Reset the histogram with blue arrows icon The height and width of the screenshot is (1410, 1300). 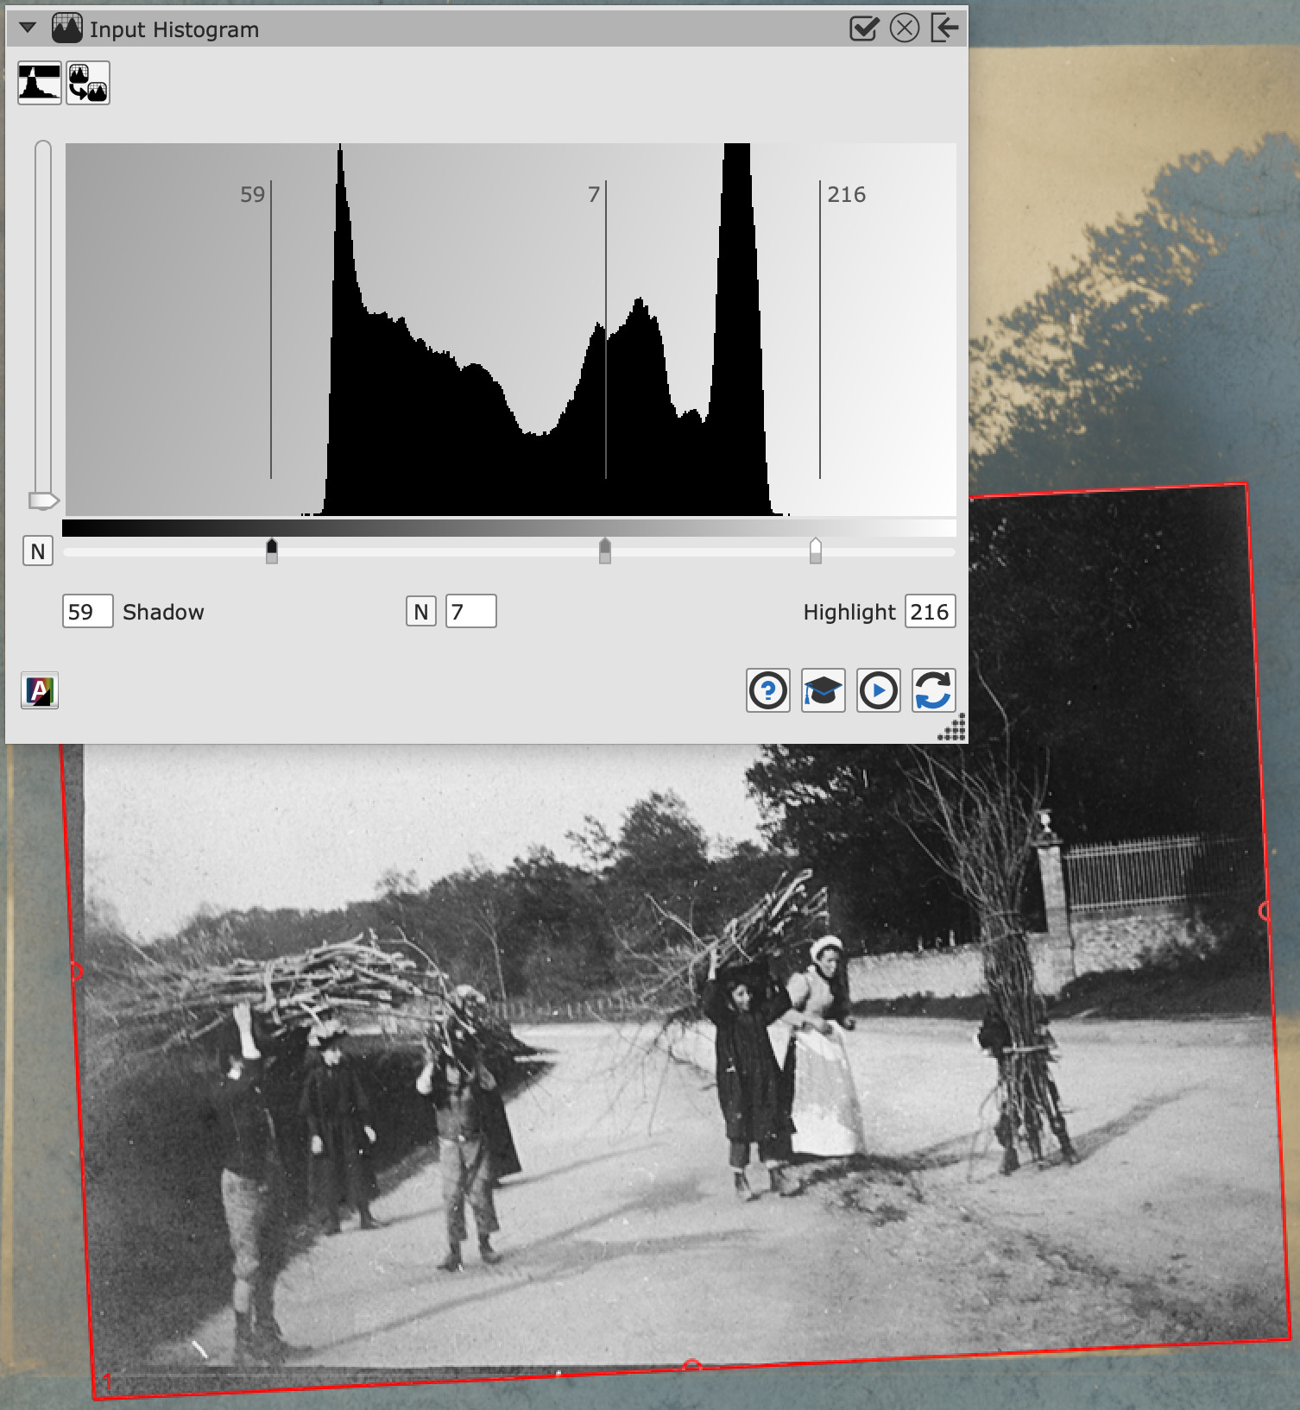point(933,690)
